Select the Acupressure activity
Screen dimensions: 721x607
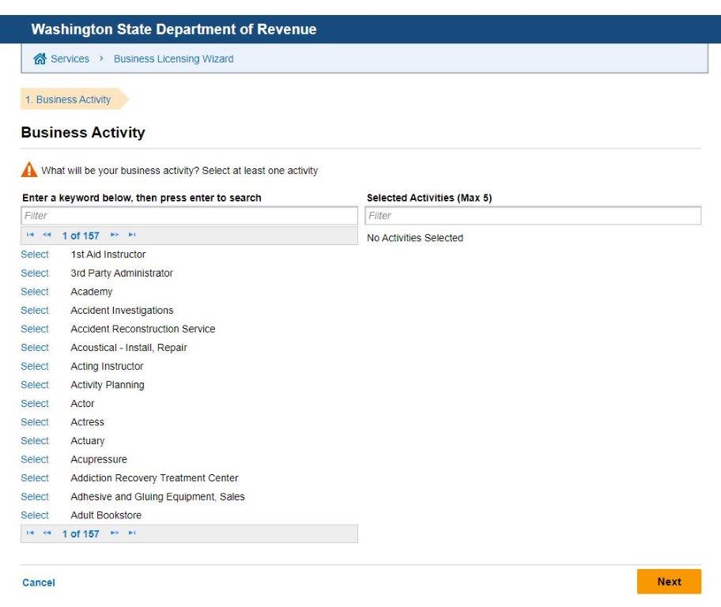coord(35,459)
